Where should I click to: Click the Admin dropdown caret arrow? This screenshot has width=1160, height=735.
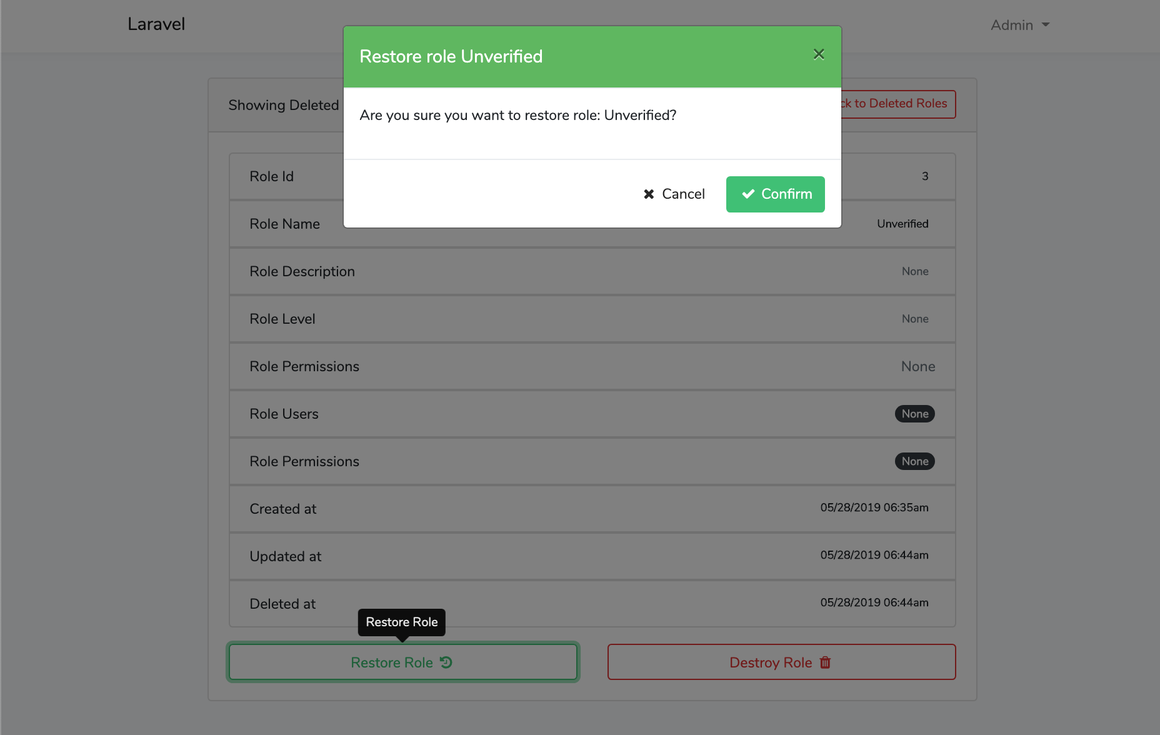click(1046, 25)
